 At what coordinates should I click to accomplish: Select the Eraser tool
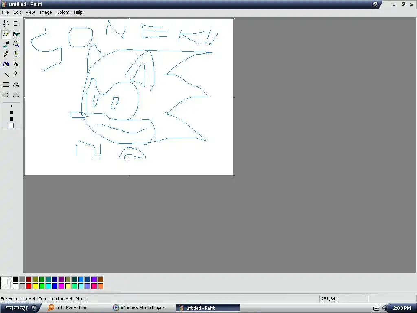coord(6,34)
